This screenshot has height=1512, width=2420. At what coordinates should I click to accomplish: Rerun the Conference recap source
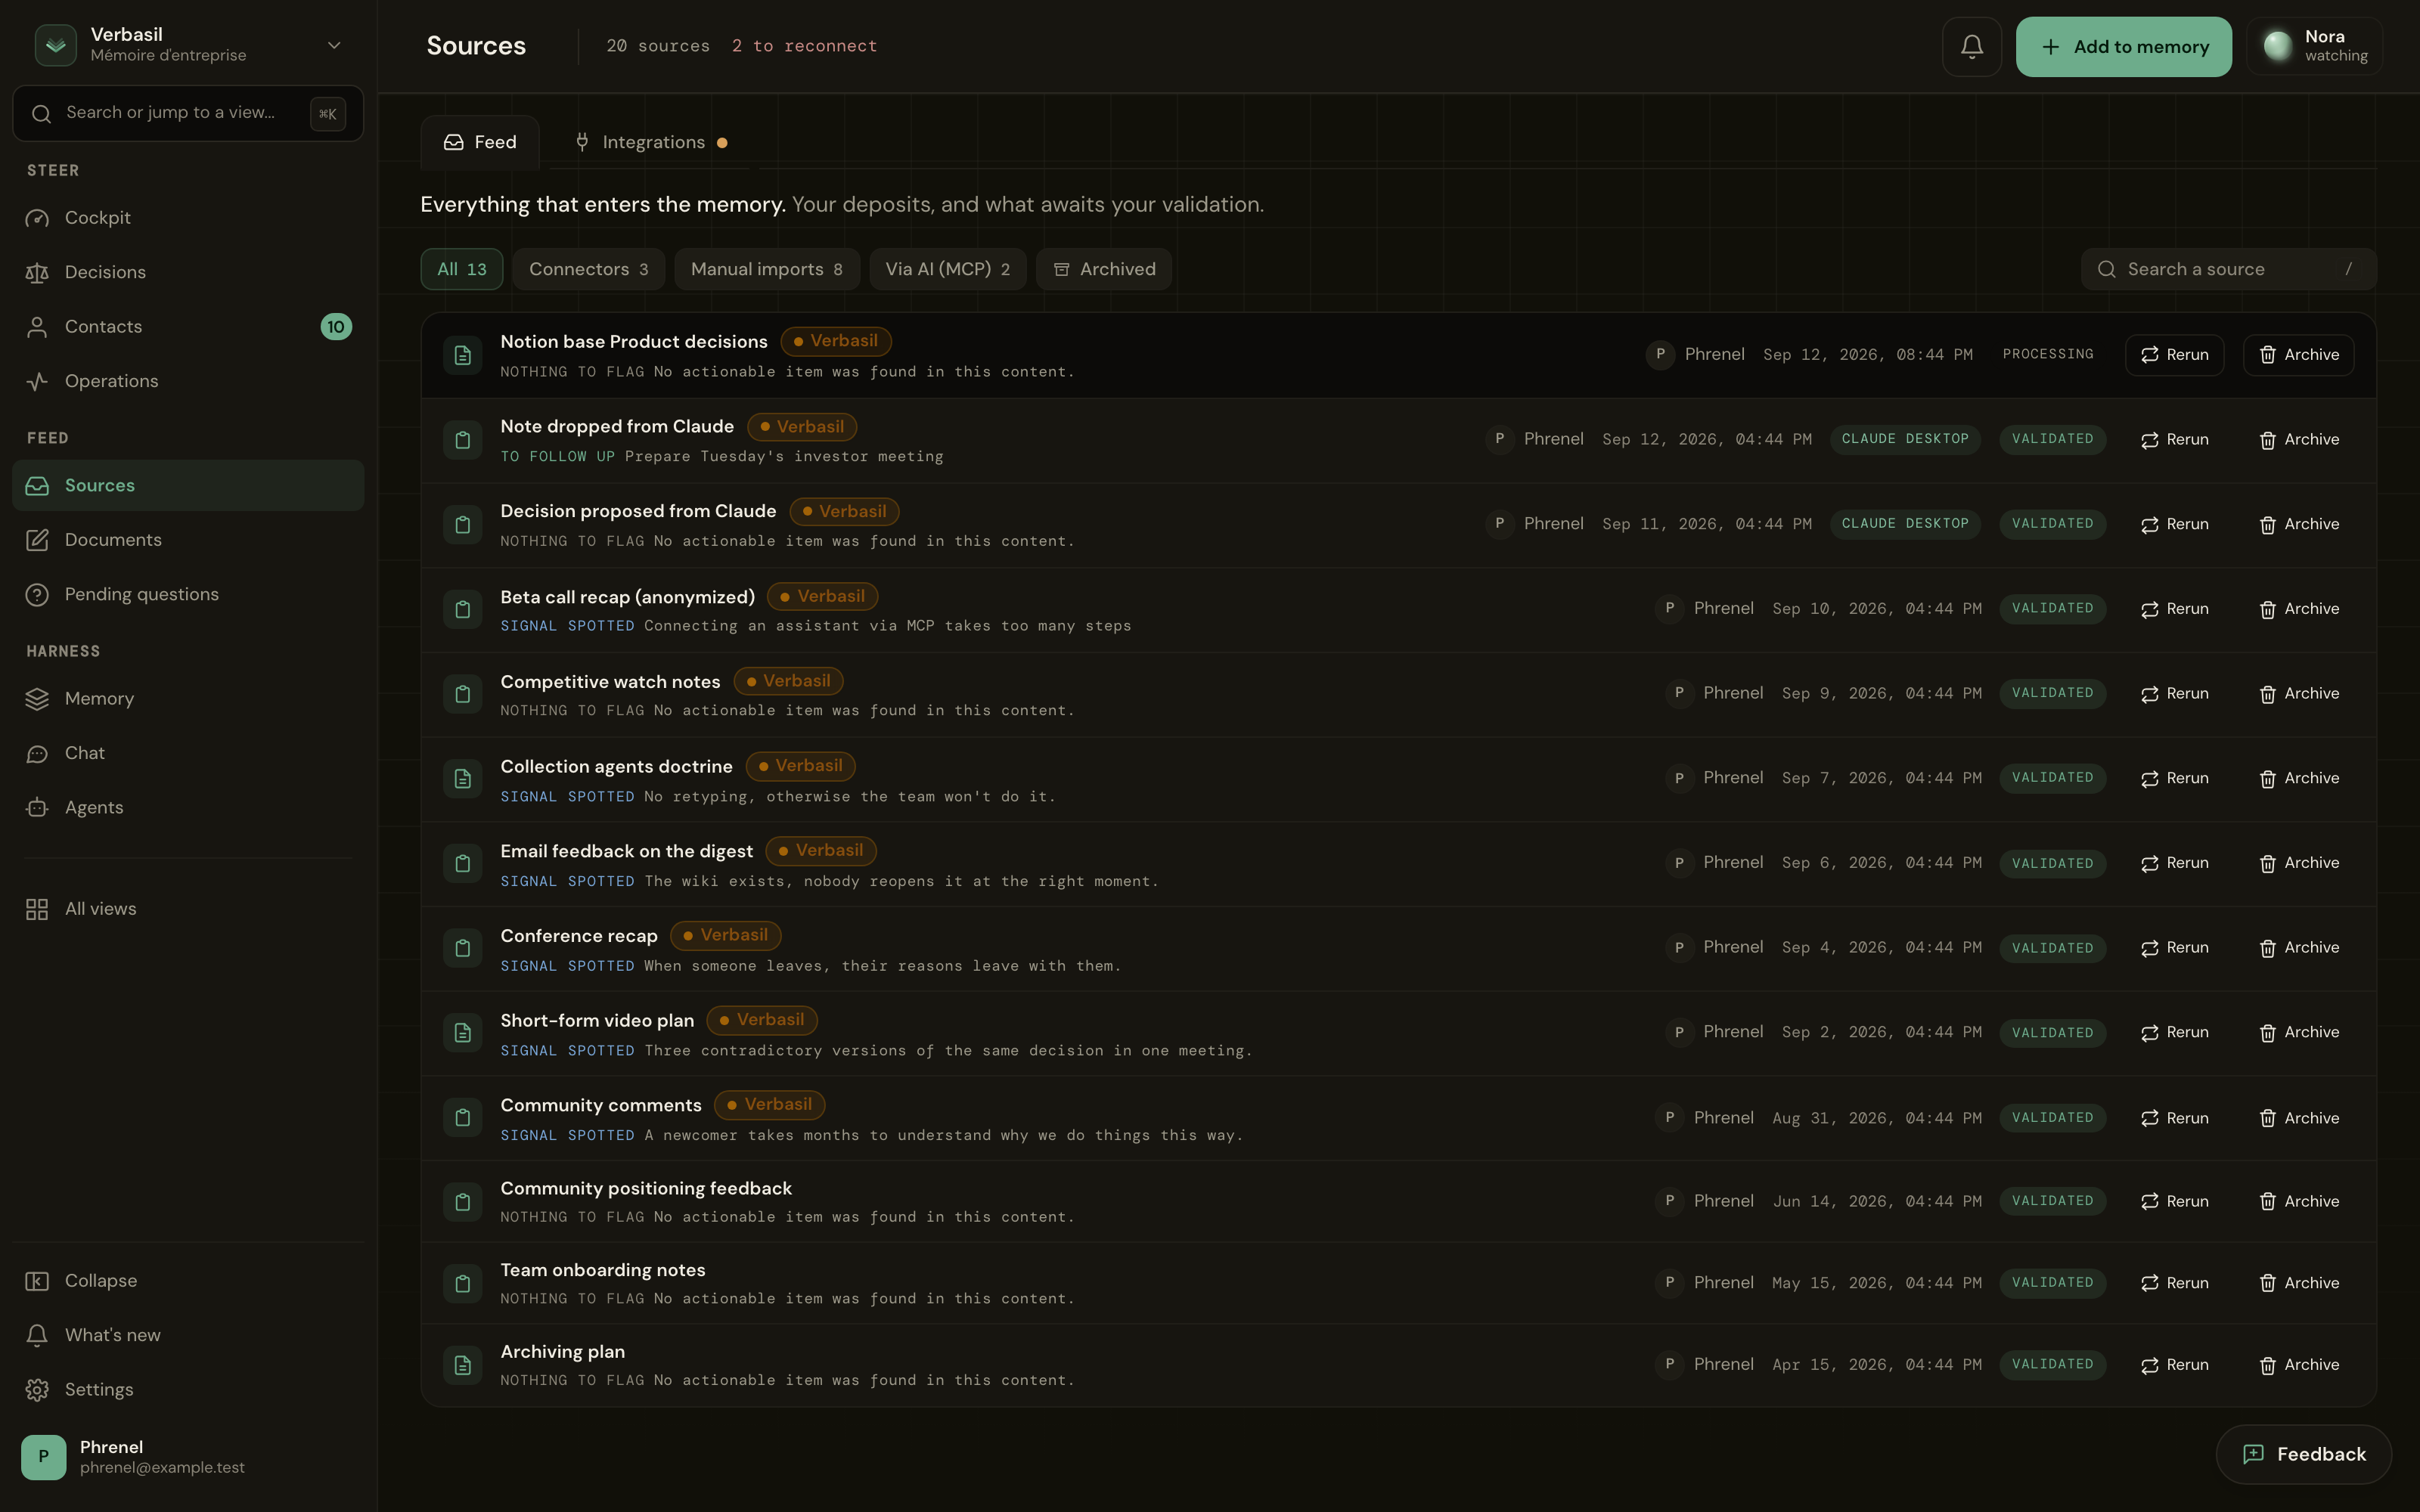tap(2174, 947)
